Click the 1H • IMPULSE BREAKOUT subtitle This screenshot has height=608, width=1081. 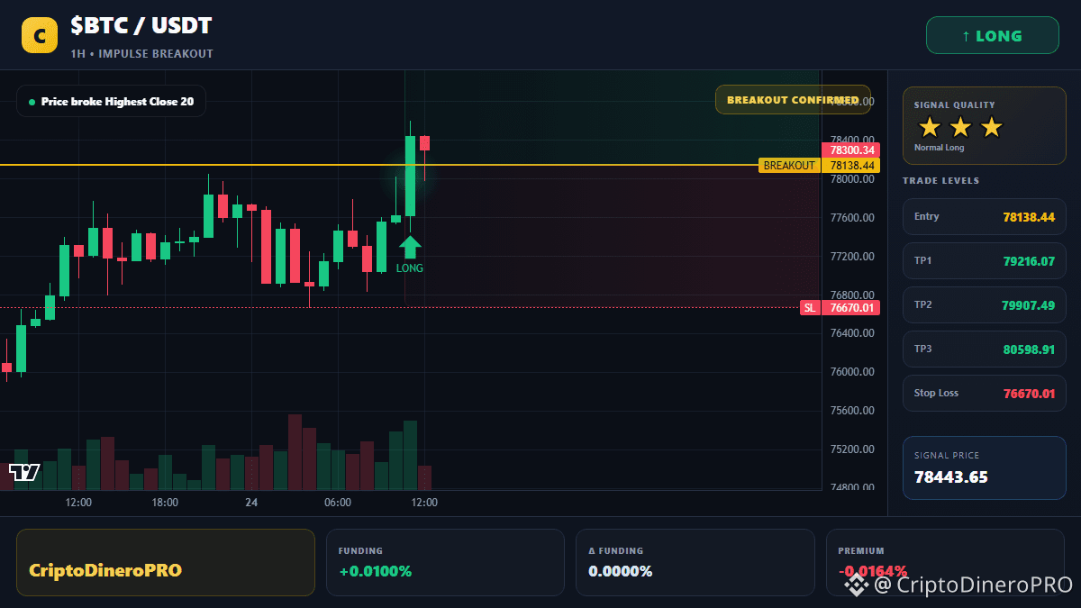tap(142, 54)
